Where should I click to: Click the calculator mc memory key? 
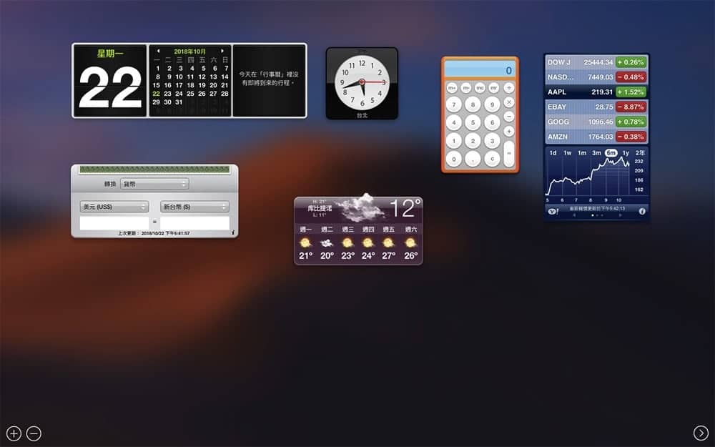(480, 87)
